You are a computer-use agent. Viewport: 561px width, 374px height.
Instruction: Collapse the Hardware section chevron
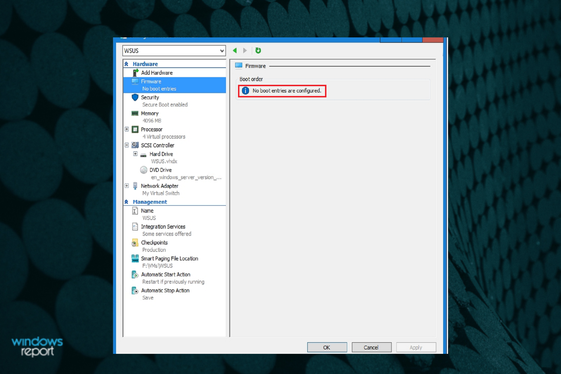click(x=127, y=64)
